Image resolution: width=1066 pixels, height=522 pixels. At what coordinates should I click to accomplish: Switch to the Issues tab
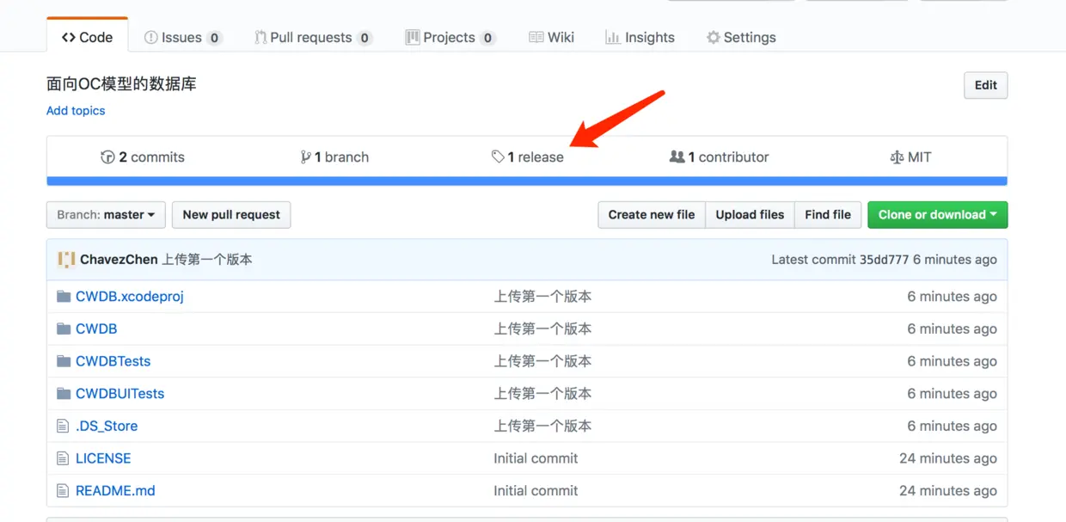[x=182, y=38]
